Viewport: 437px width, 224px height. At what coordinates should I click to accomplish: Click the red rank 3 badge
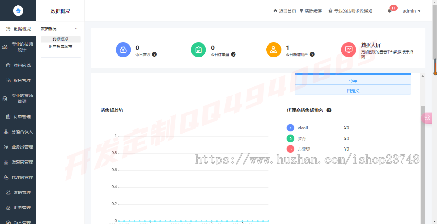290,149
